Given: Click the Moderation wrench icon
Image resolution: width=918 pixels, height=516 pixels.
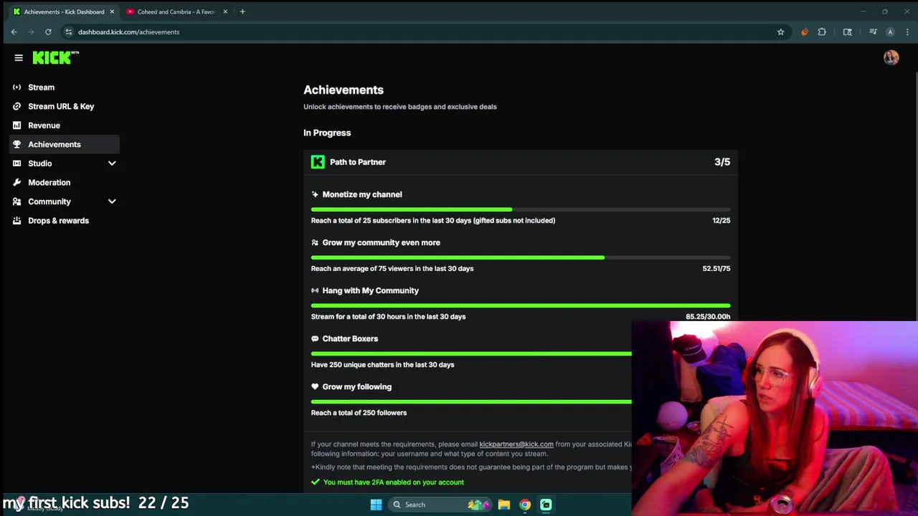Looking at the screenshot, I should tap(16, 182).
